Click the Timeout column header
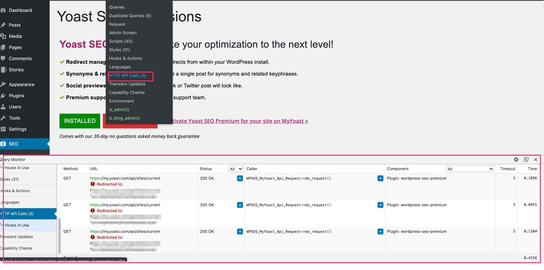 coord(508,169)
